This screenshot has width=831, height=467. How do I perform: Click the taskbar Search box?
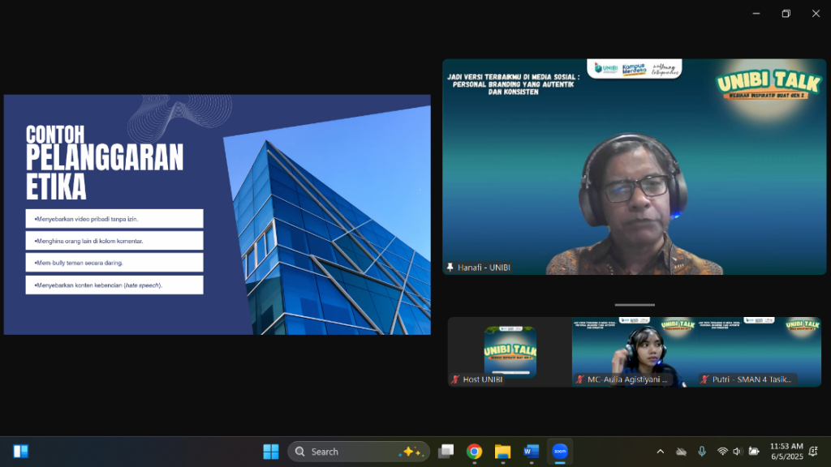[358, 452]
